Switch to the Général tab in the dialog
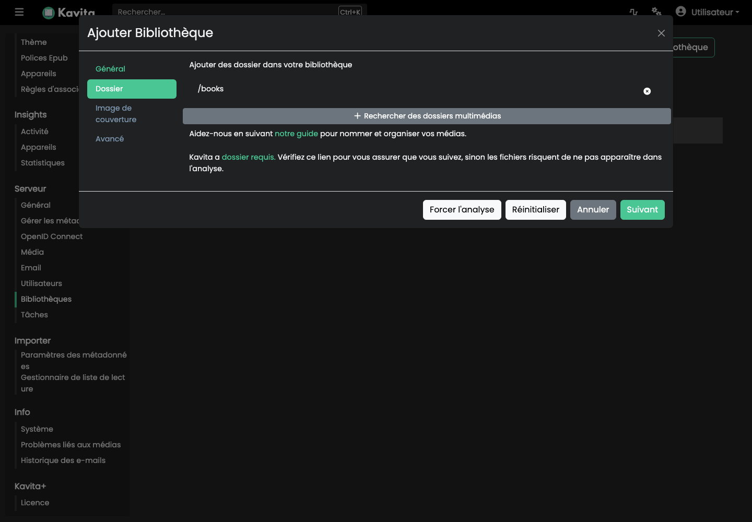752x522 pixels. pyautogui.click(x=132, y=69)
